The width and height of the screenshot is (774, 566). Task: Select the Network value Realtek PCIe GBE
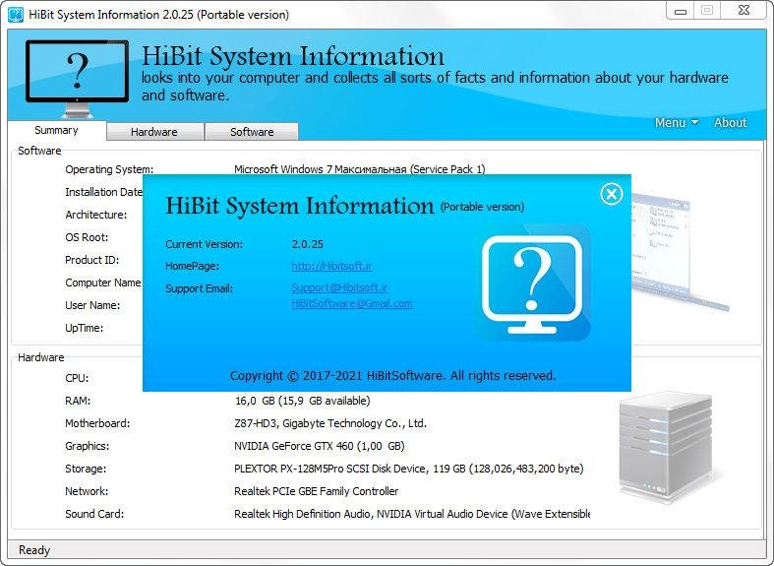316,491
